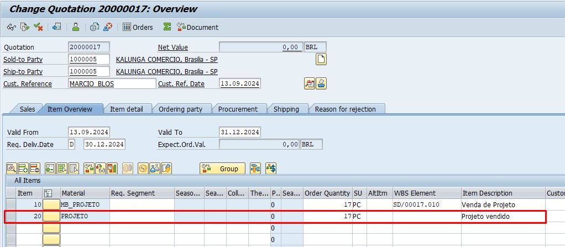Click the item availability chart icon
The width and height of the screenshot is (565, 247).
pyautogui.click(x=112, y=168)
